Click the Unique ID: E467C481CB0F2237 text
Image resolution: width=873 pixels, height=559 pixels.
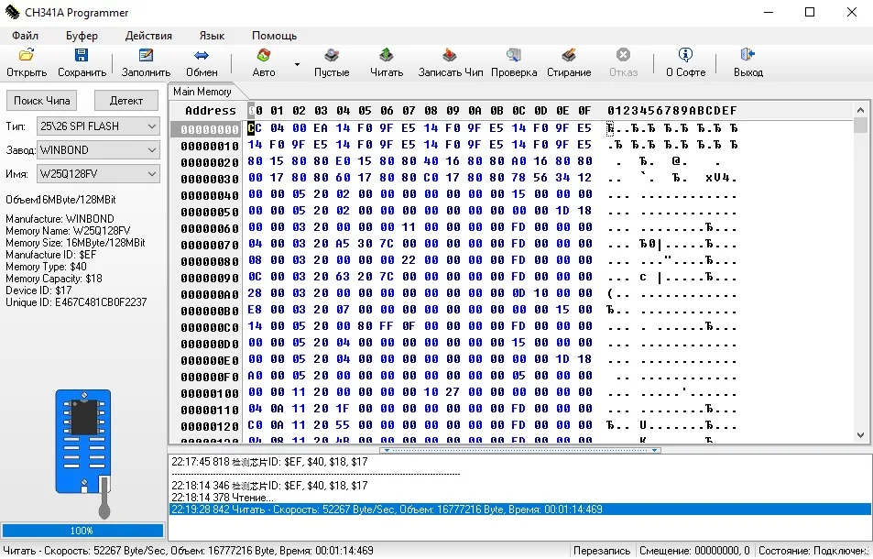76,302
